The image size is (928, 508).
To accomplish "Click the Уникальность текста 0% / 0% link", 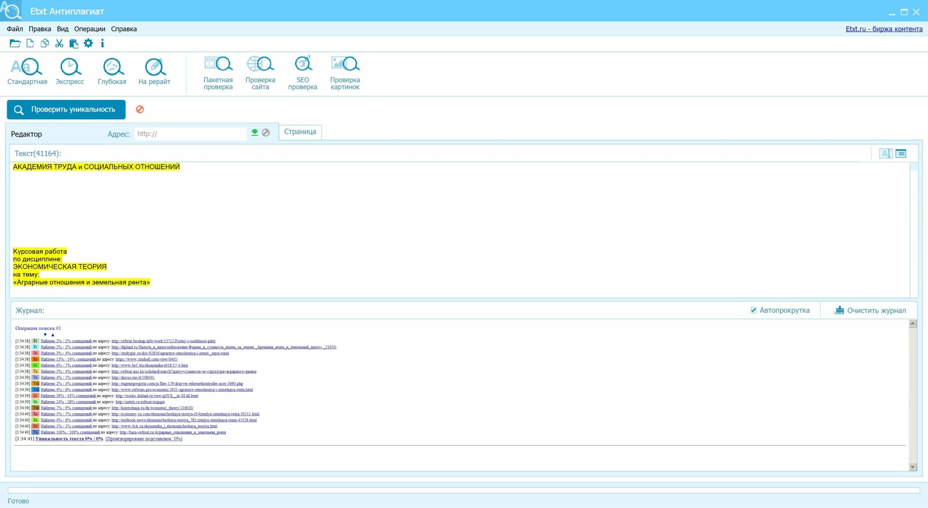I will (x=69, y=438).
